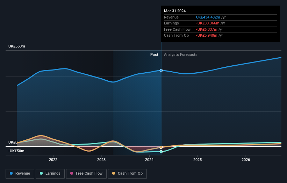
Task: Click the 2024 x-axis label
Action: click(149, 160)
